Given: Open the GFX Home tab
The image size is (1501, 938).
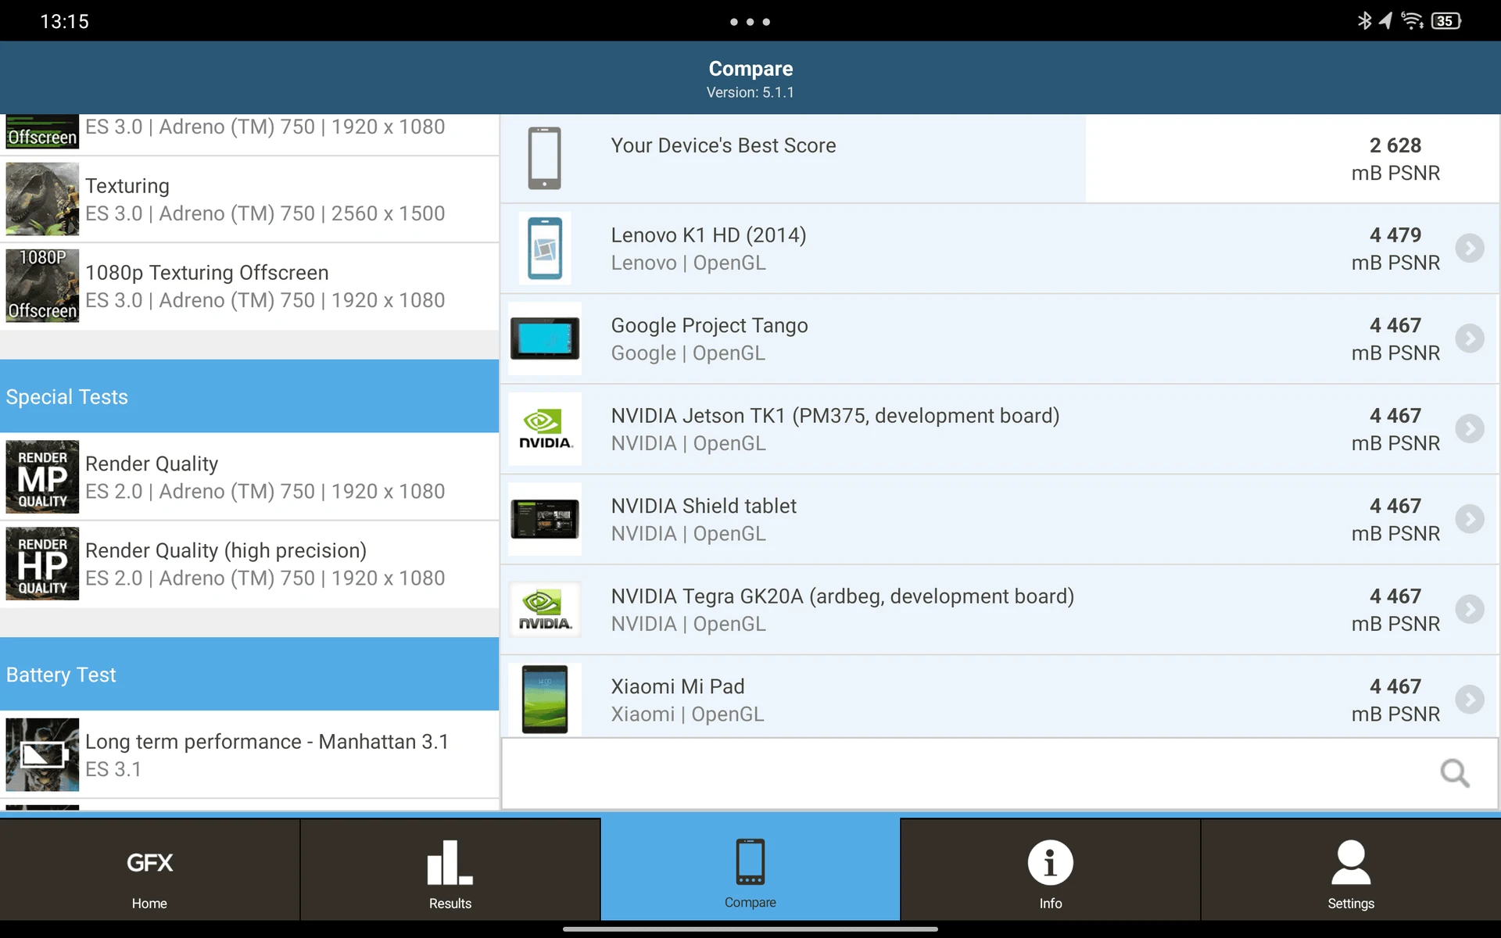Looking at the screenshot, I should [149, 869].
